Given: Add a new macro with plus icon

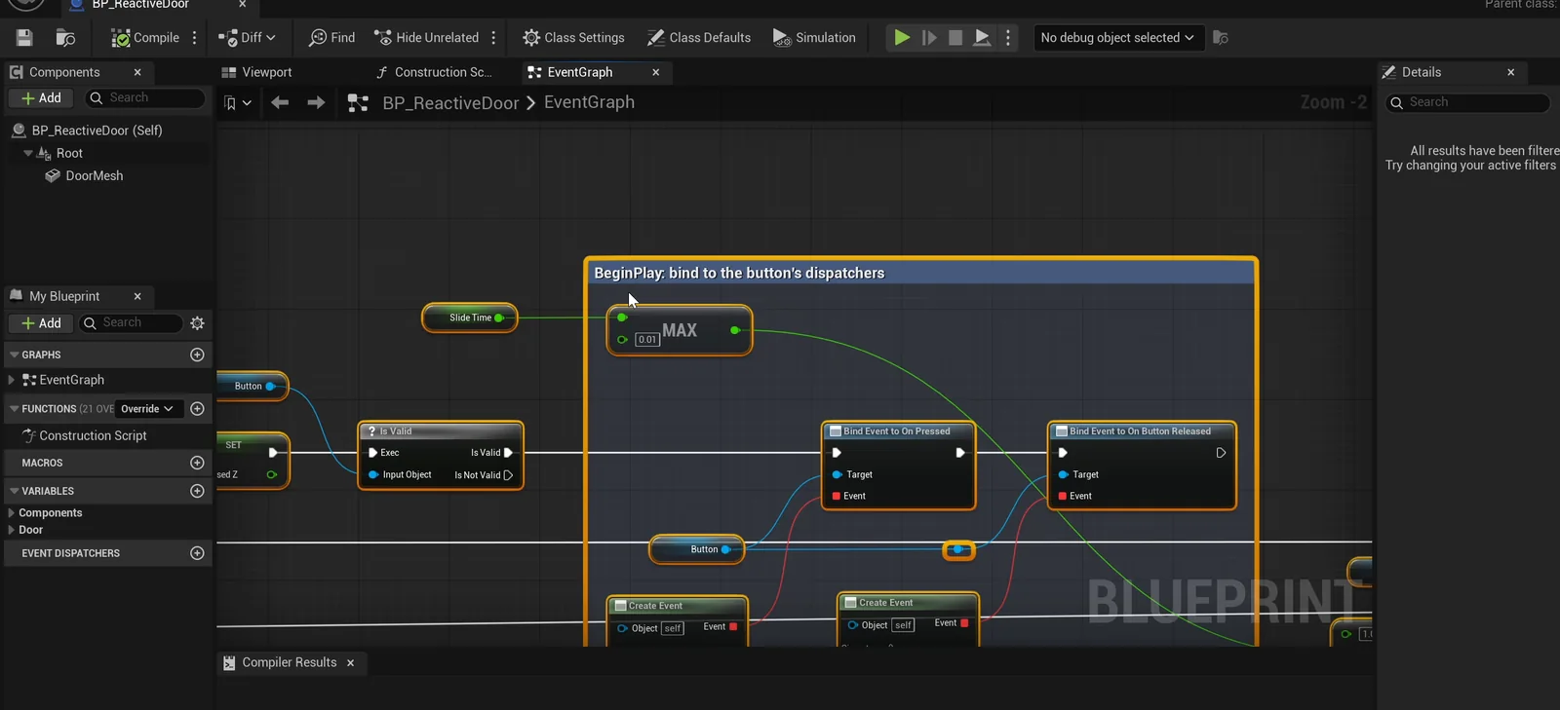Looking at the screenshot, I should (x=197, y=463).
